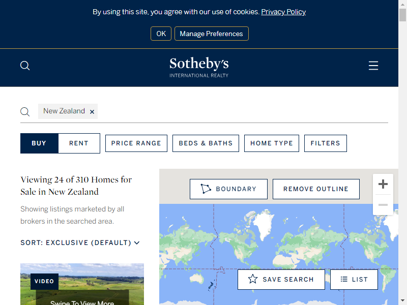The image size is (407, 305).
Task: Accept cookies with OK button
Action: (x=161, y=34)
